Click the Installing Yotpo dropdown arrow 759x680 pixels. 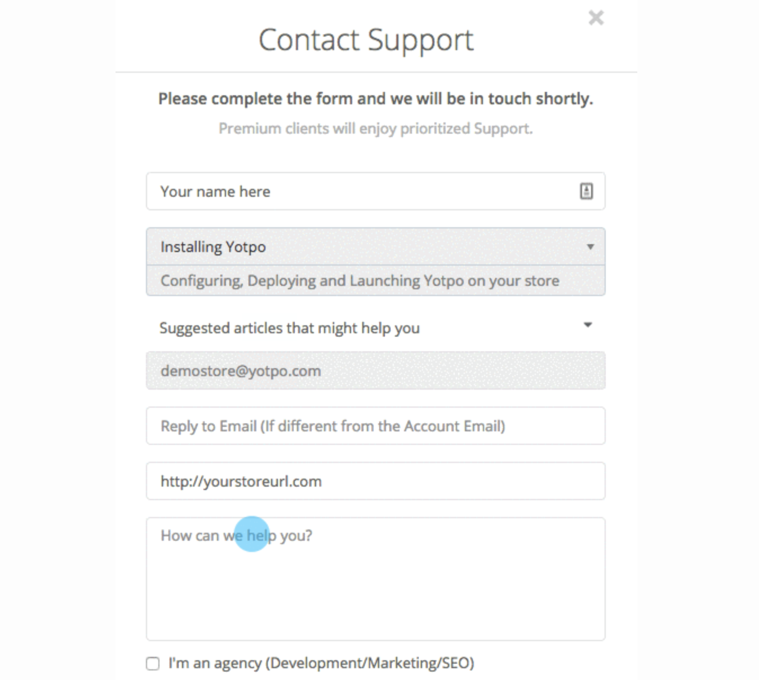[590, 247]
